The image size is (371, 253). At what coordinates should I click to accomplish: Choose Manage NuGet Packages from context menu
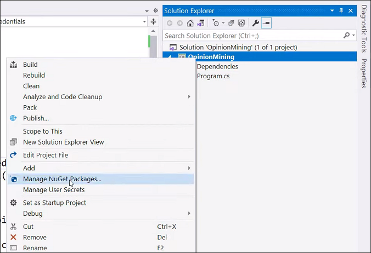pos(62,179)
